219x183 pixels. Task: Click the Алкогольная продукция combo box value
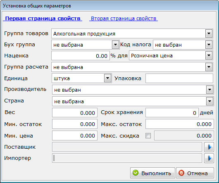click(x=84, y=34)
